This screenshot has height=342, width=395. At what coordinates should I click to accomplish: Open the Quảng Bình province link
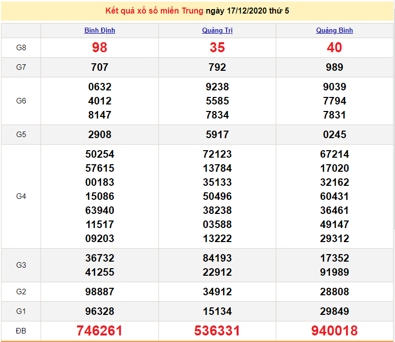[334, 30]
